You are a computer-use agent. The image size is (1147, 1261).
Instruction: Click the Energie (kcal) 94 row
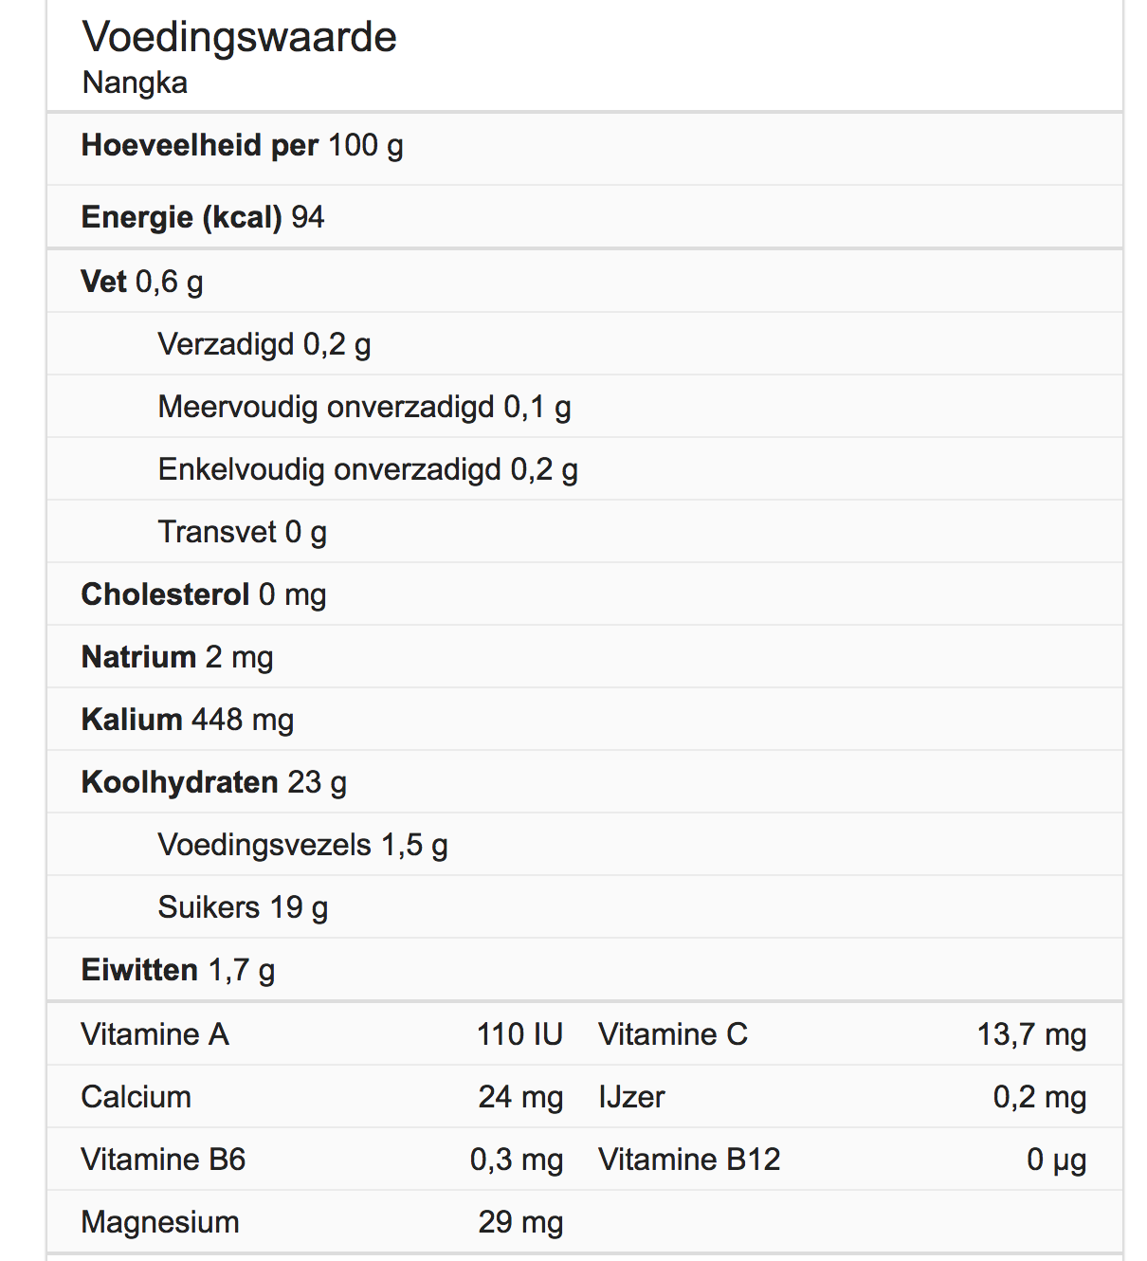point(585,217)
